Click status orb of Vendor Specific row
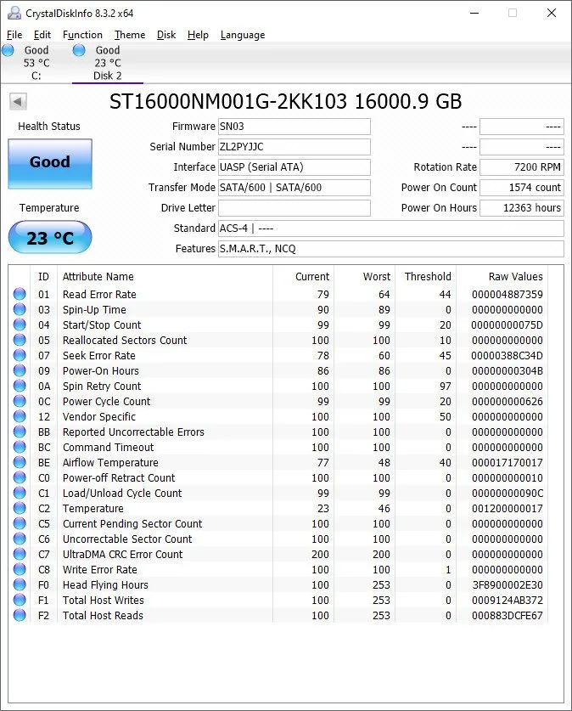Viewport: 572px width, 711px height. (x=20, y=416)
